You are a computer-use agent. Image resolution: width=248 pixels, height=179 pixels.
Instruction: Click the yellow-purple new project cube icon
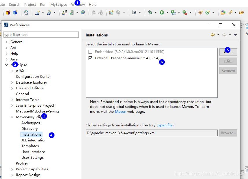tap(8, 12)
